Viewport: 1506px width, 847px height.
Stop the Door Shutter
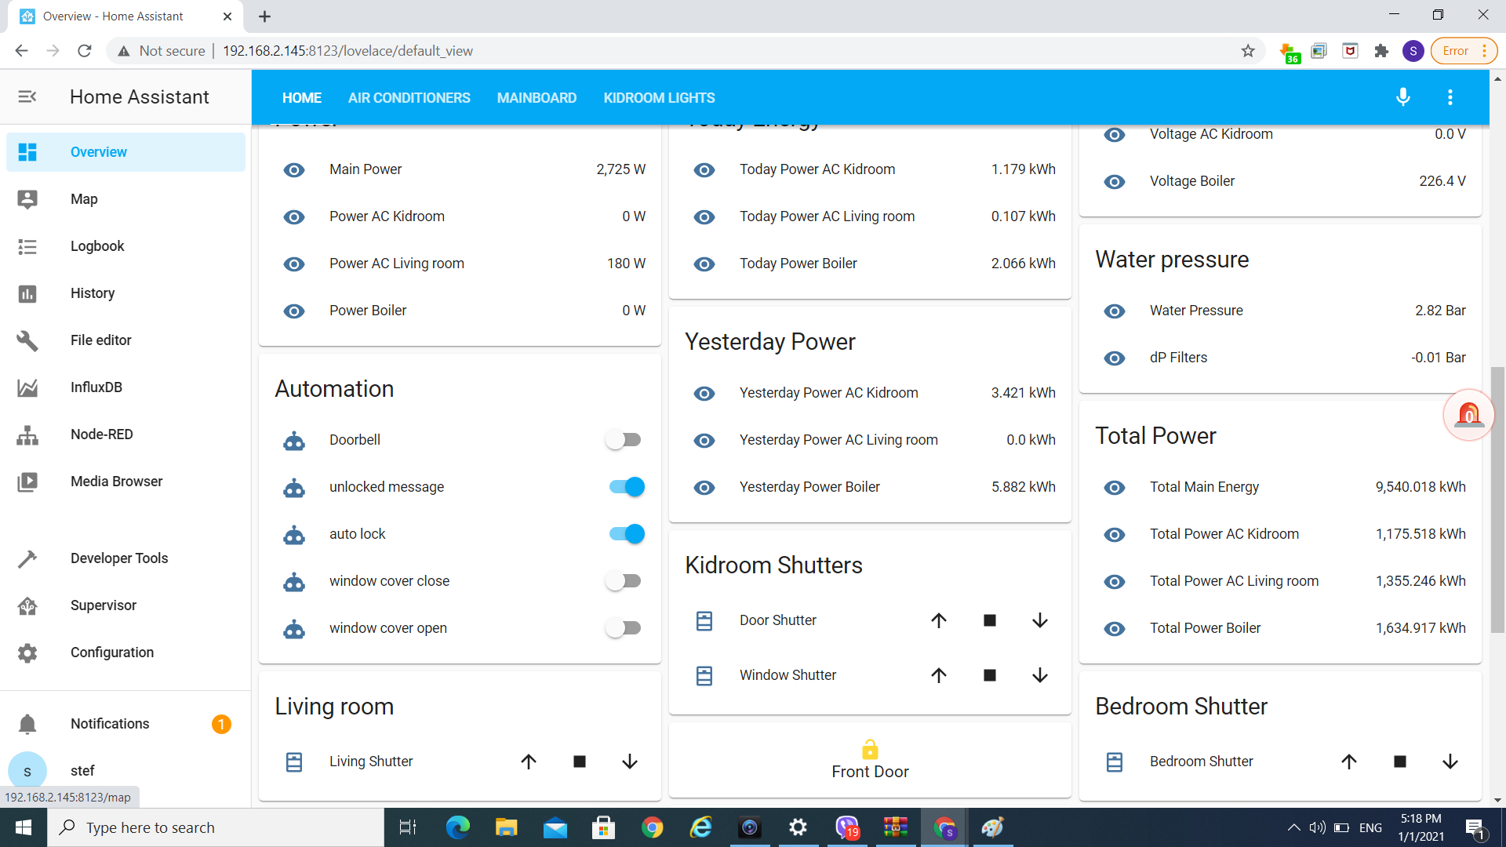coord(990,620)
